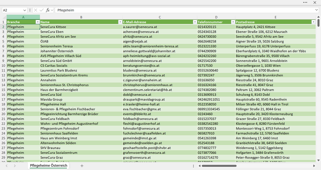Select the cell Mavida Group

tap(81, 99)
